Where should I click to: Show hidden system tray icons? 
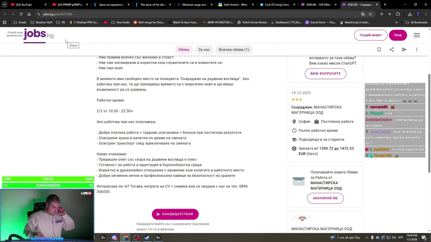click(367, 238)
